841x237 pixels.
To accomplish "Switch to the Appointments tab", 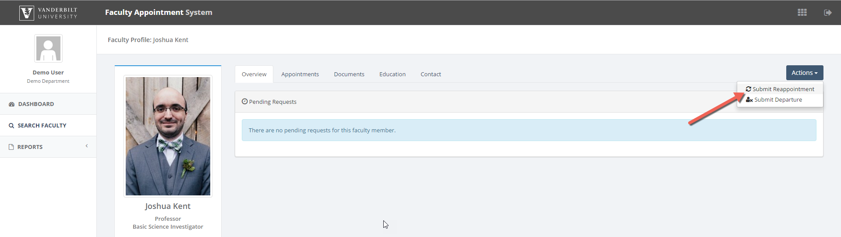I will click(300, 74).
